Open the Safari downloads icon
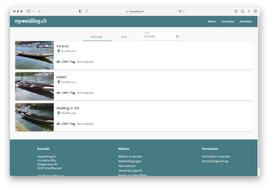Image resolution: width=270 pixels, height=189 pixels. (236, 11)
